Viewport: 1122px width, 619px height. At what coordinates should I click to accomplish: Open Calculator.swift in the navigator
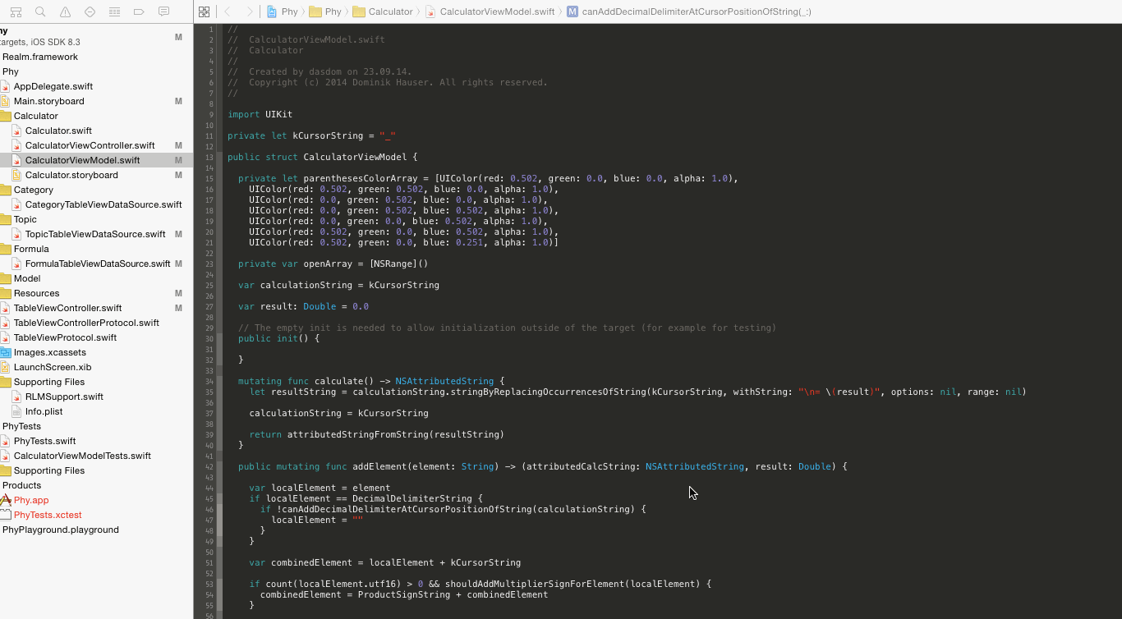[x=58, y=131]
